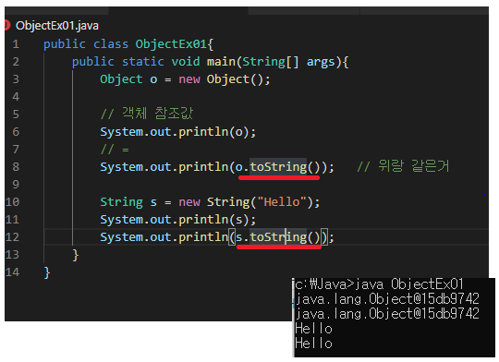Image resolution: width=499 pixels, height=362 pixels.
Task: Click 'public static void' keywords on line 2
Action: pos(136,62)
